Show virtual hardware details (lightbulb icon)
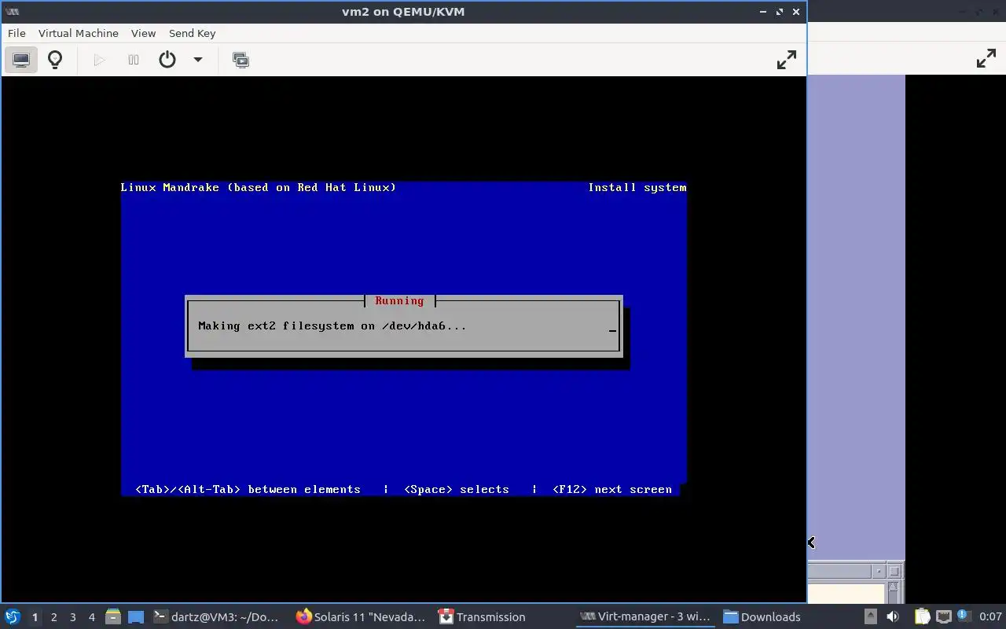Viewport: 1006px width, 629px height. tap(55, 60)
